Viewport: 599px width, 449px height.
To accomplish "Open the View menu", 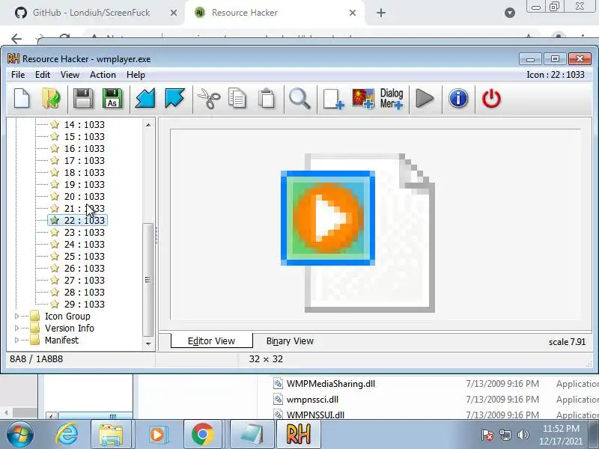I will [x=70, y=75].
